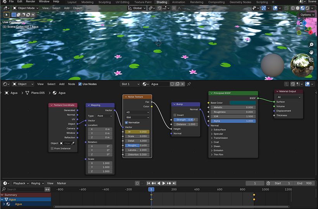Viewport: 318px width, 209px height.
Task: Open the timeline Marker menu
Action: (61, 183)
